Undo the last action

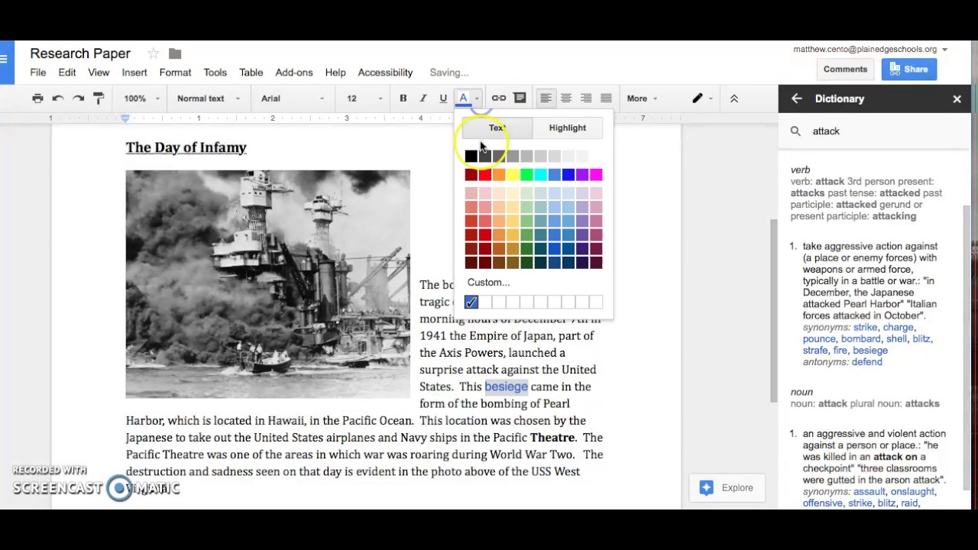pyautogui.click(x=58, y=99)
